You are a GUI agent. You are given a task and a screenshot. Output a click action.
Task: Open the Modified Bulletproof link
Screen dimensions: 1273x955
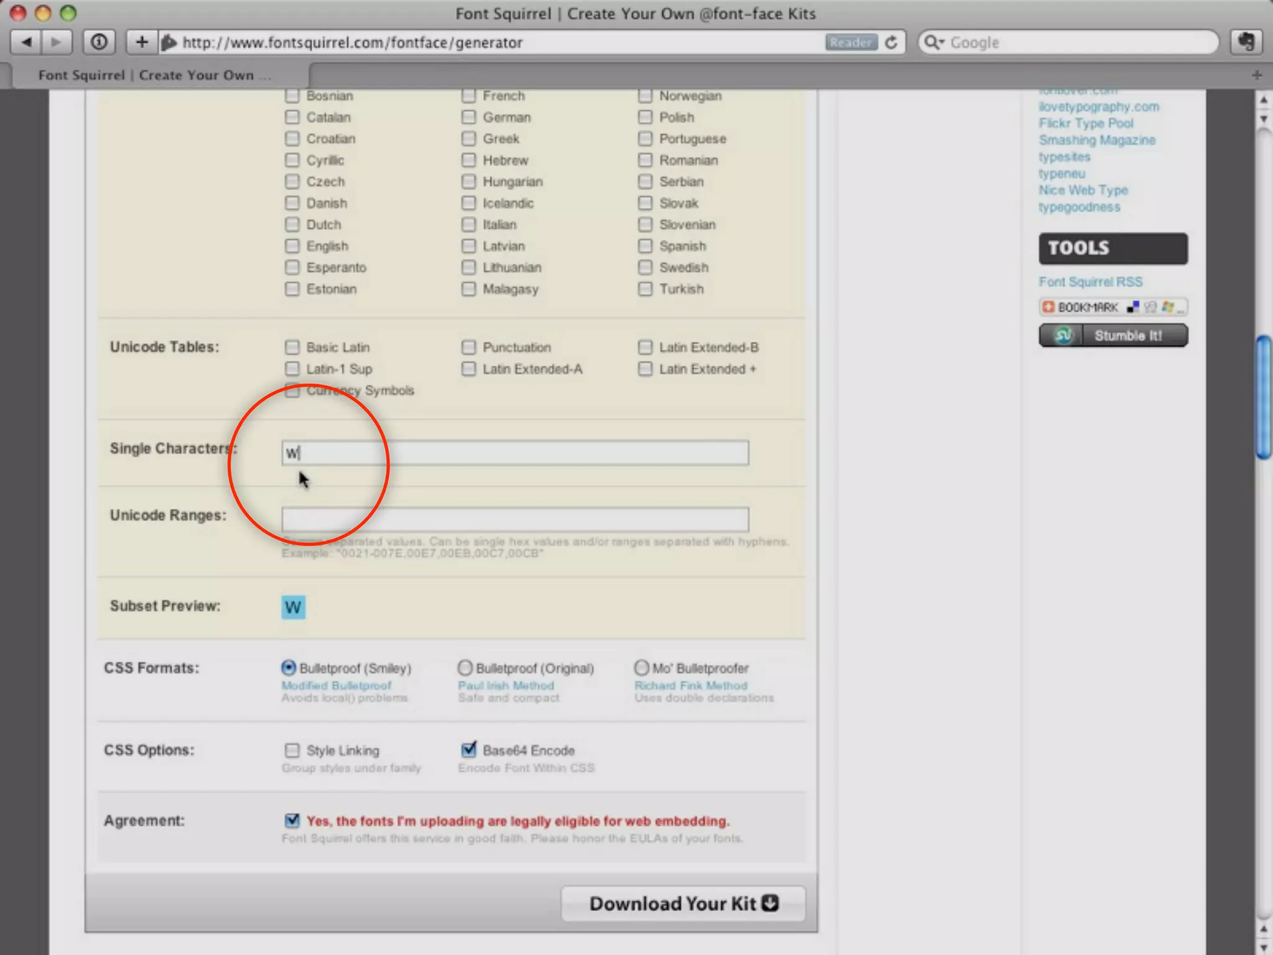[336, 685]
